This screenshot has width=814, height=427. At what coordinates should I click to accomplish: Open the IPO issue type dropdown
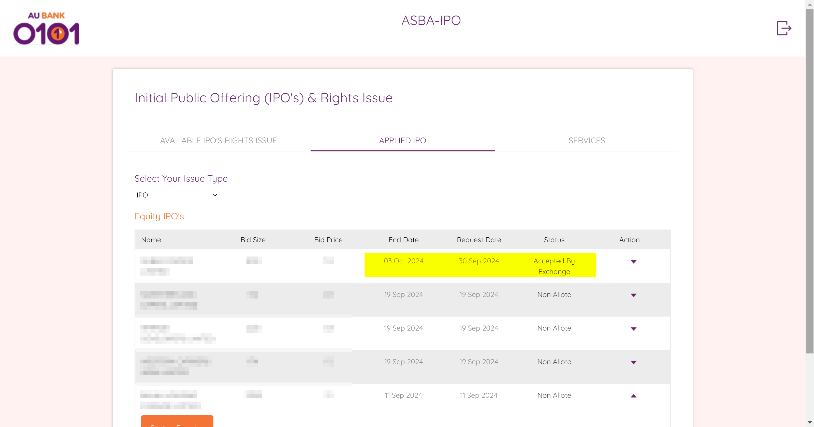[177, 195]
